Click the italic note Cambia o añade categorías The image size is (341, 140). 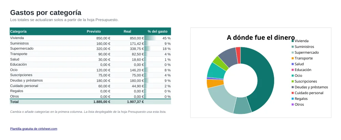click(x=88, y=112)
